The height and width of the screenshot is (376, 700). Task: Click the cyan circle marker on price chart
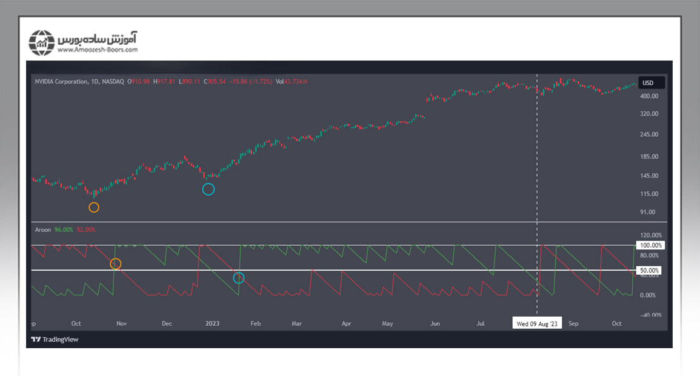[x=208, y=190]
